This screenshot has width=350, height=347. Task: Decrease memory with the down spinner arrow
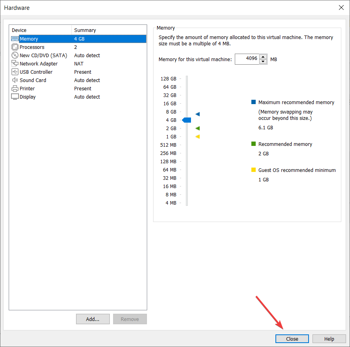(x=263, y=62)
